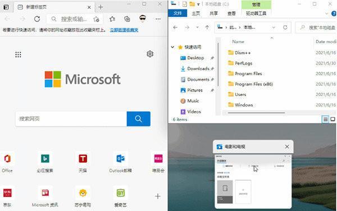The image size is (337, 211).
Task: Expand the Explorer ribbon chevron
Action: [x=327, y=13]
